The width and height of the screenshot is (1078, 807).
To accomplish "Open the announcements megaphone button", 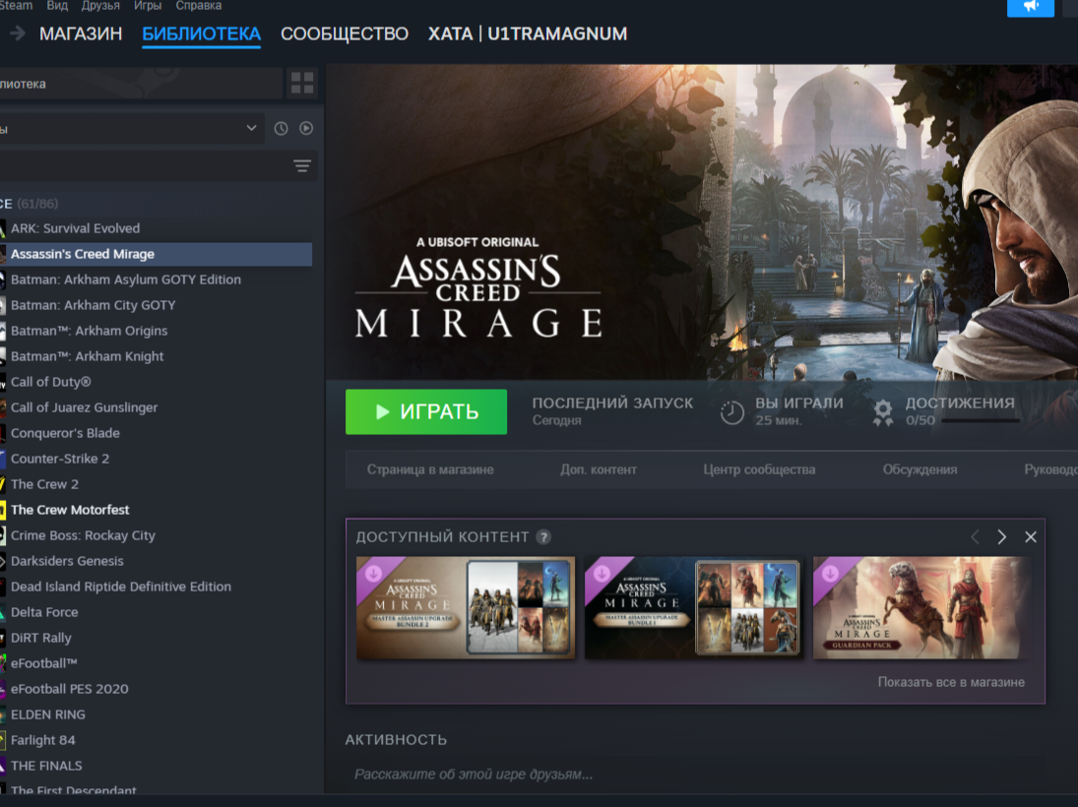I will tap(1030, 7).
